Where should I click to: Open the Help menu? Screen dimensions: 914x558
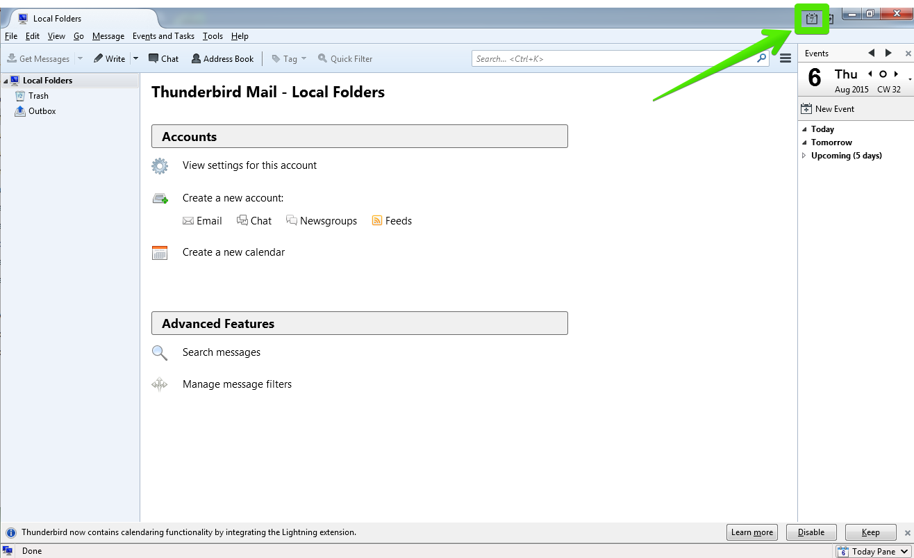tap(240, 36)
